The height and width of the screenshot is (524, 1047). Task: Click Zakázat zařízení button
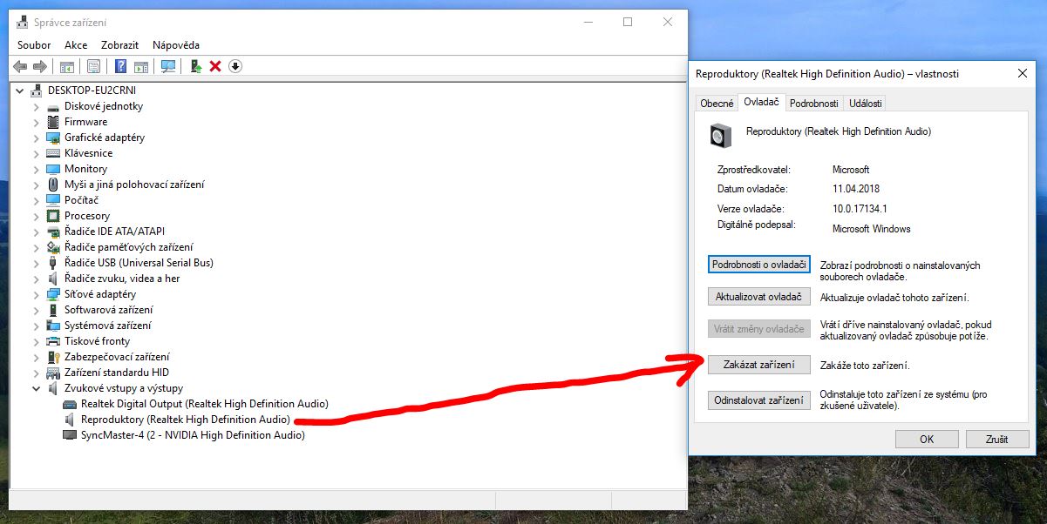[x=759, y=366]
